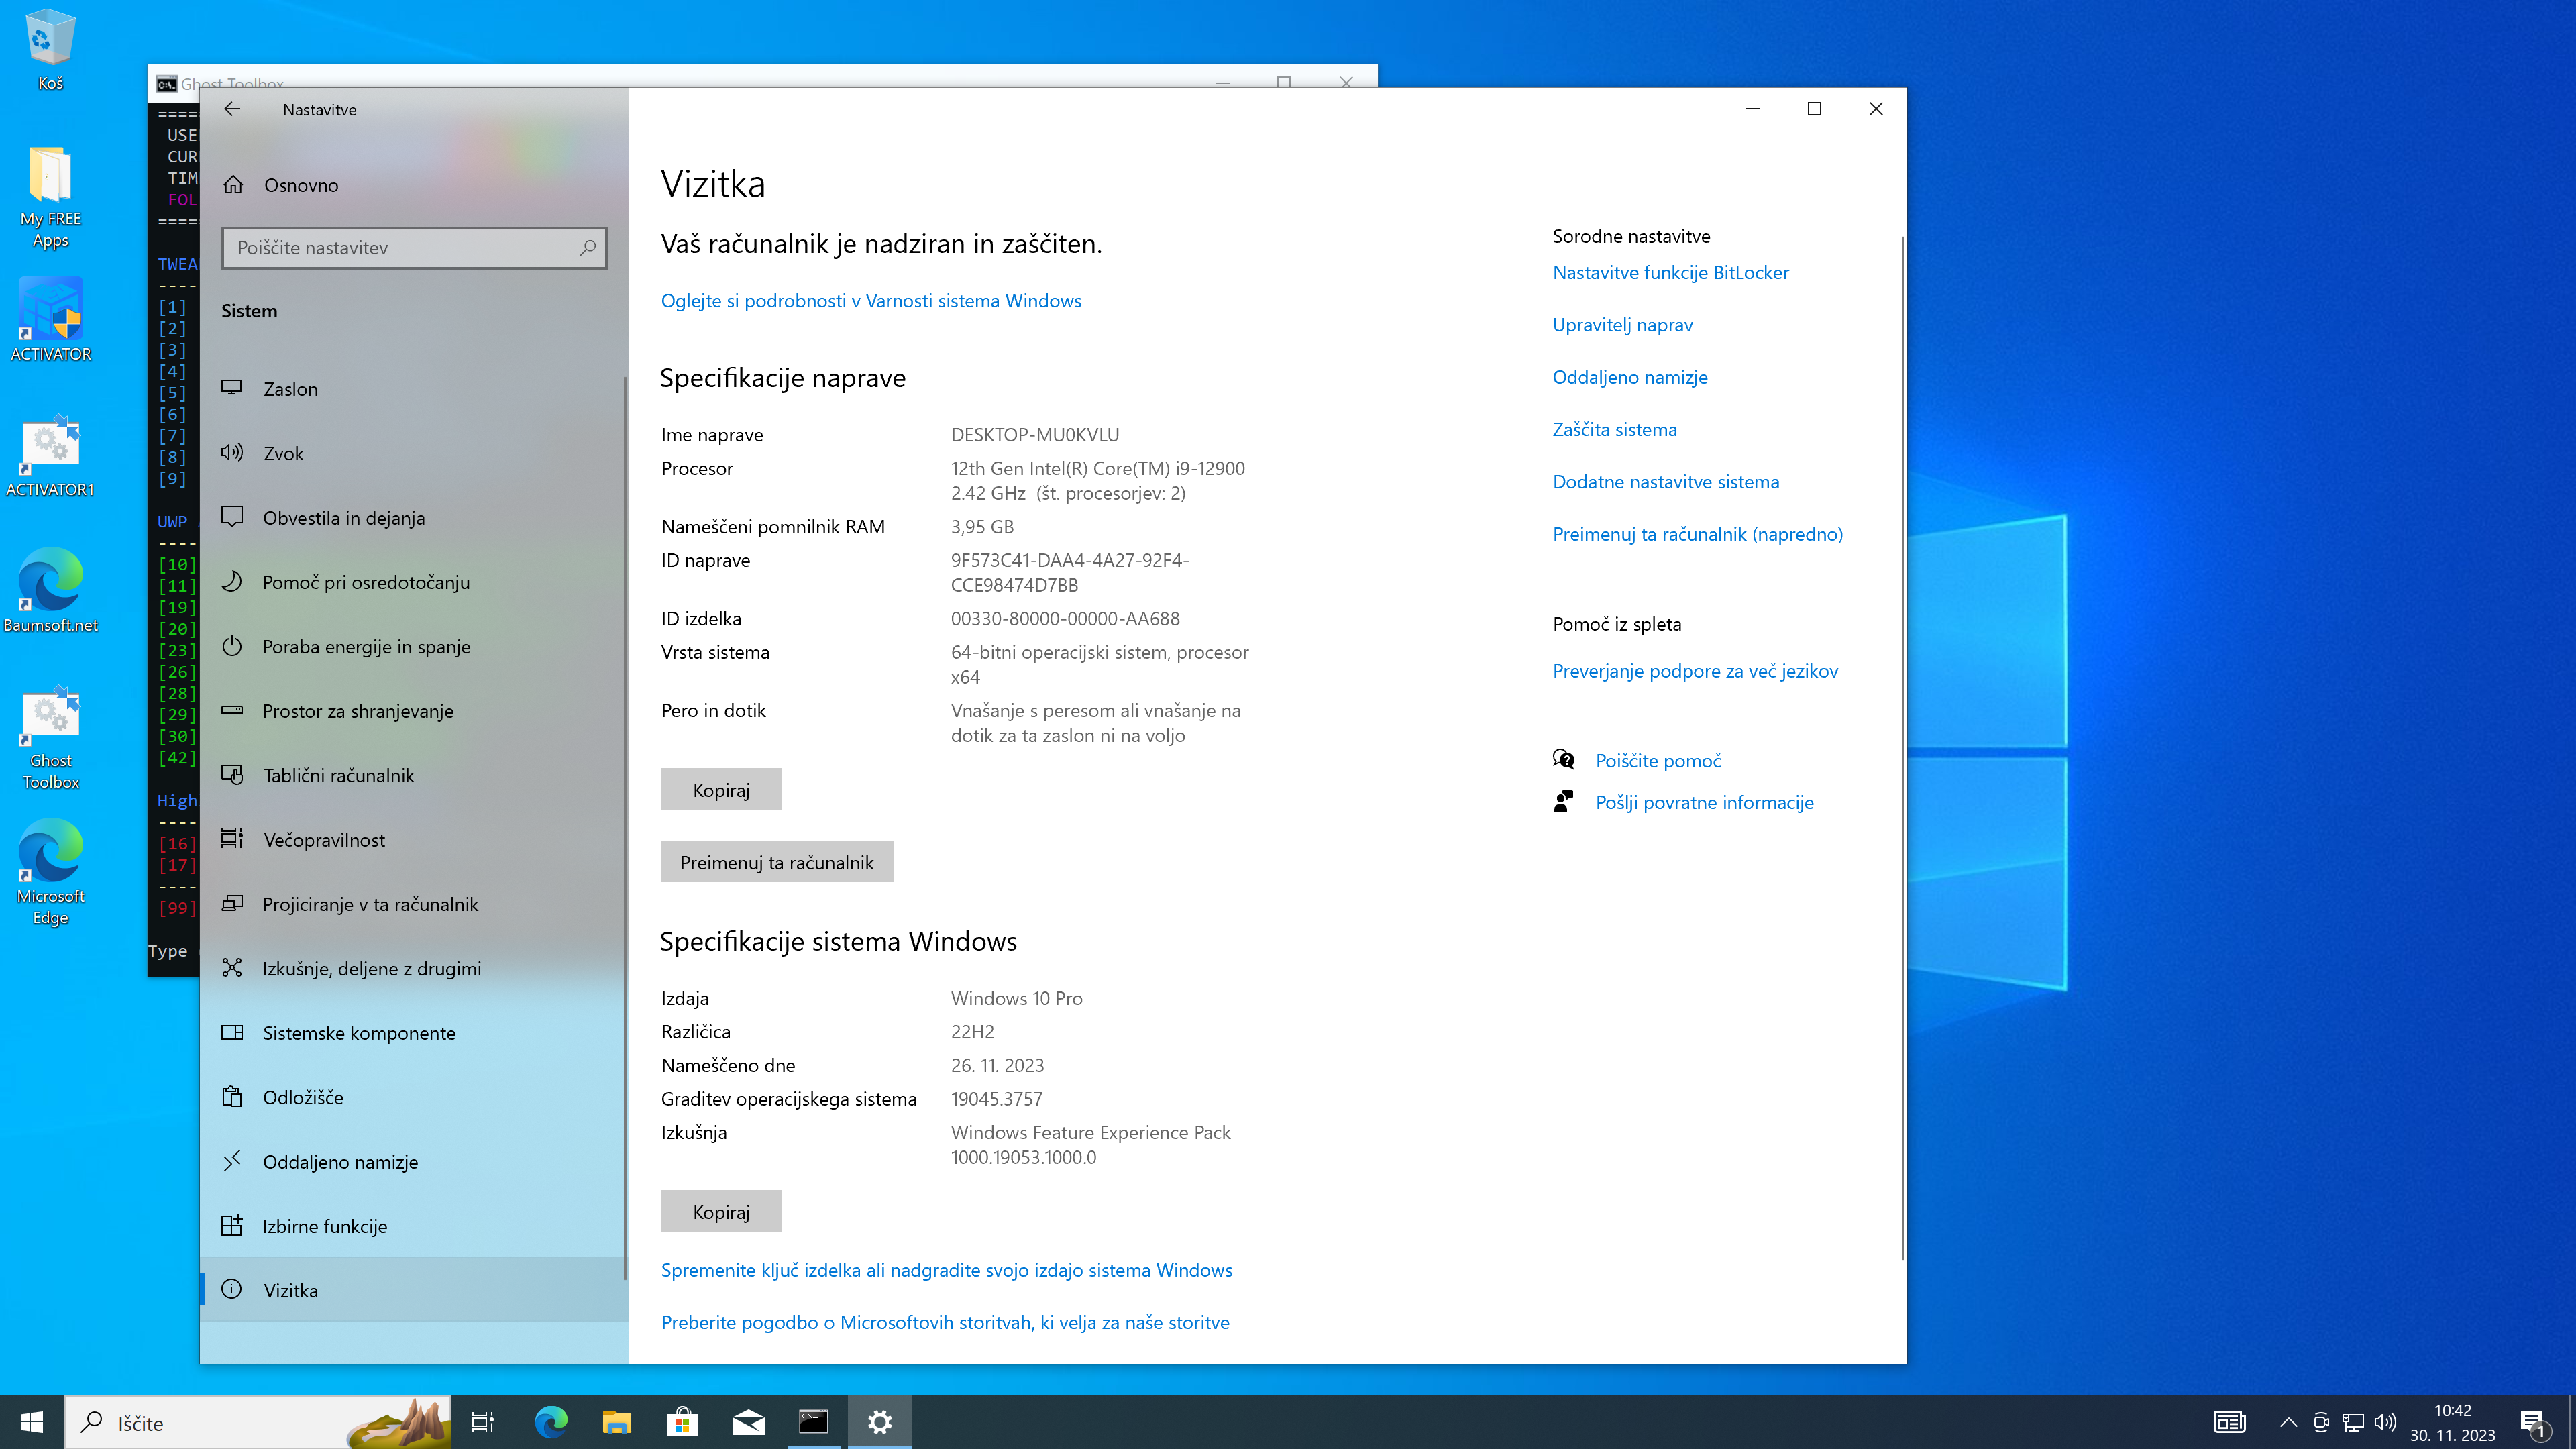This screenshot has height=1449, width=2576.
Task: Open Zaščita sistema link
Action: click(x=1614, y=429)
